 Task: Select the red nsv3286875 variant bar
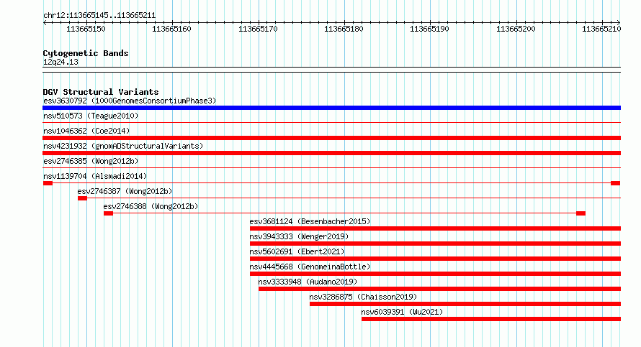click(x=465, y=304)
